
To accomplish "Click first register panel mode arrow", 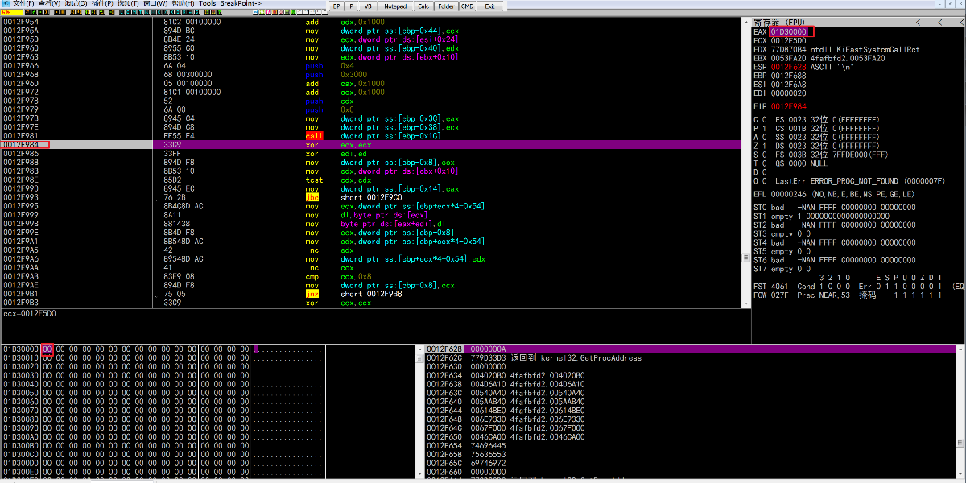I will click(919, 22).
